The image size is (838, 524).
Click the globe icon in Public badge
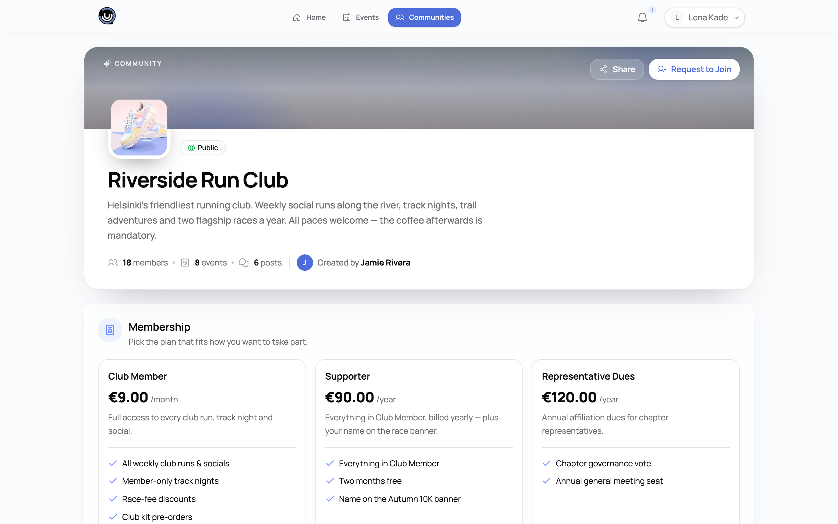(x=191, y=148)
